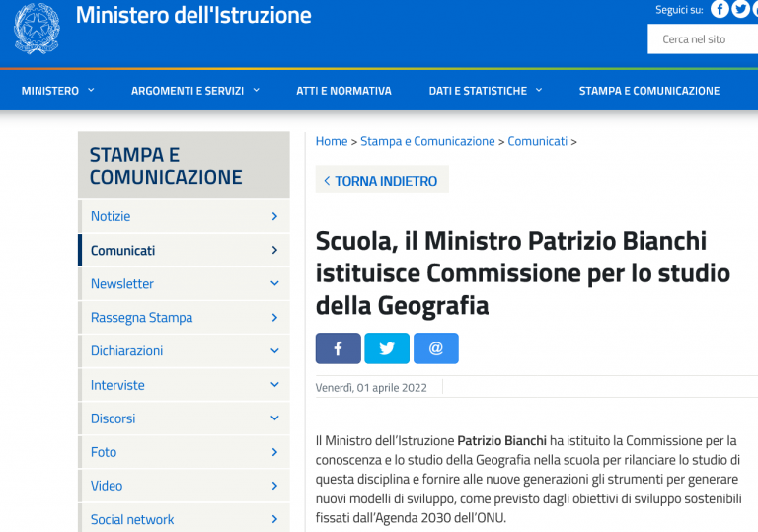Image resolution: width=758 pixels, height=532 pixels.
Task: Click the Foto arrow chevron
Action: (274, 452)
